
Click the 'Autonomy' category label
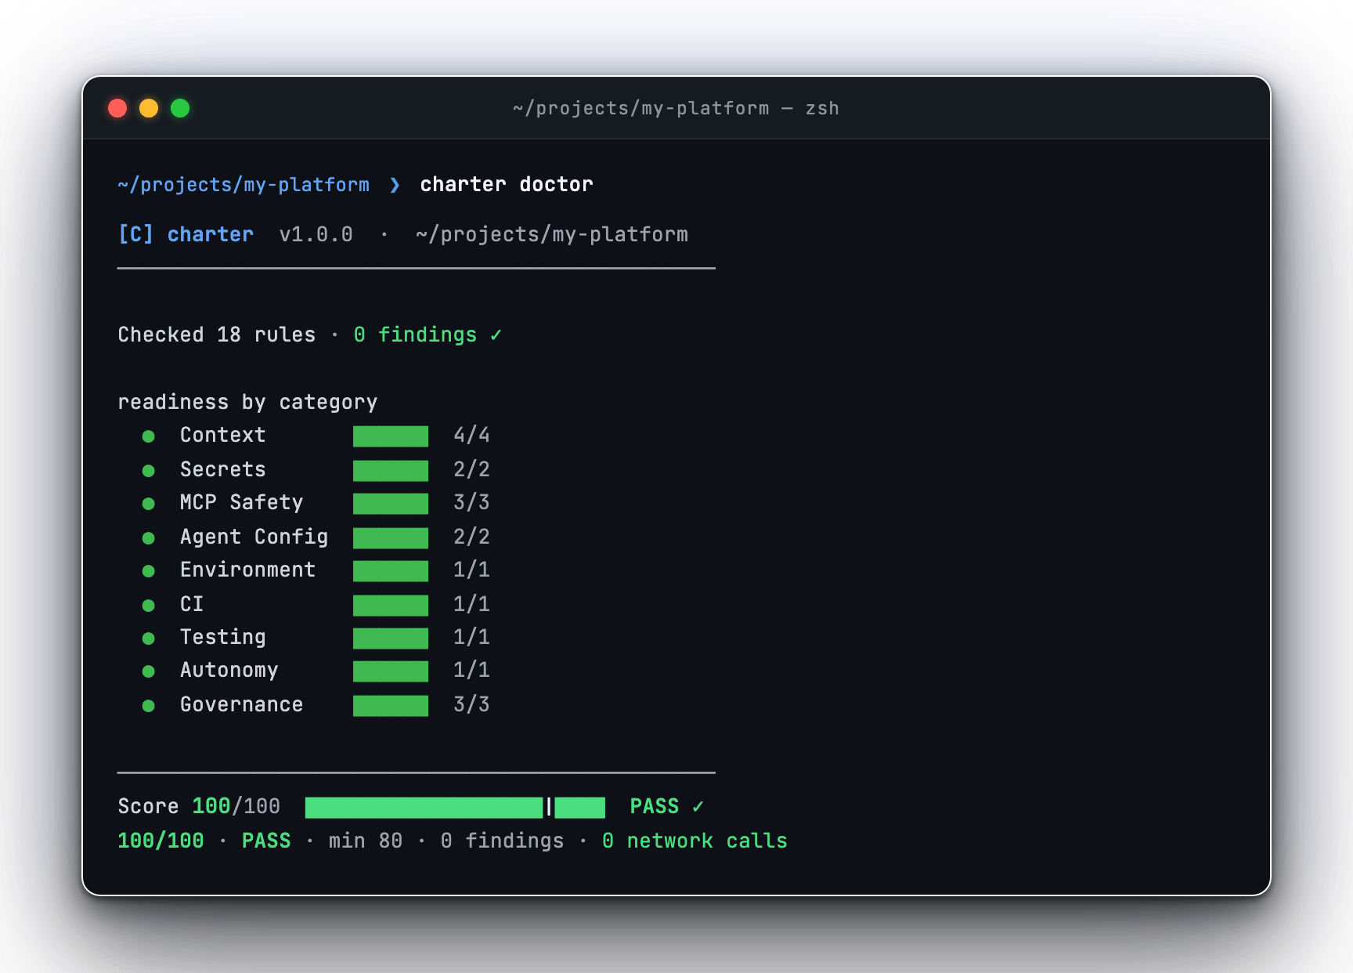(x=229, y=671)
